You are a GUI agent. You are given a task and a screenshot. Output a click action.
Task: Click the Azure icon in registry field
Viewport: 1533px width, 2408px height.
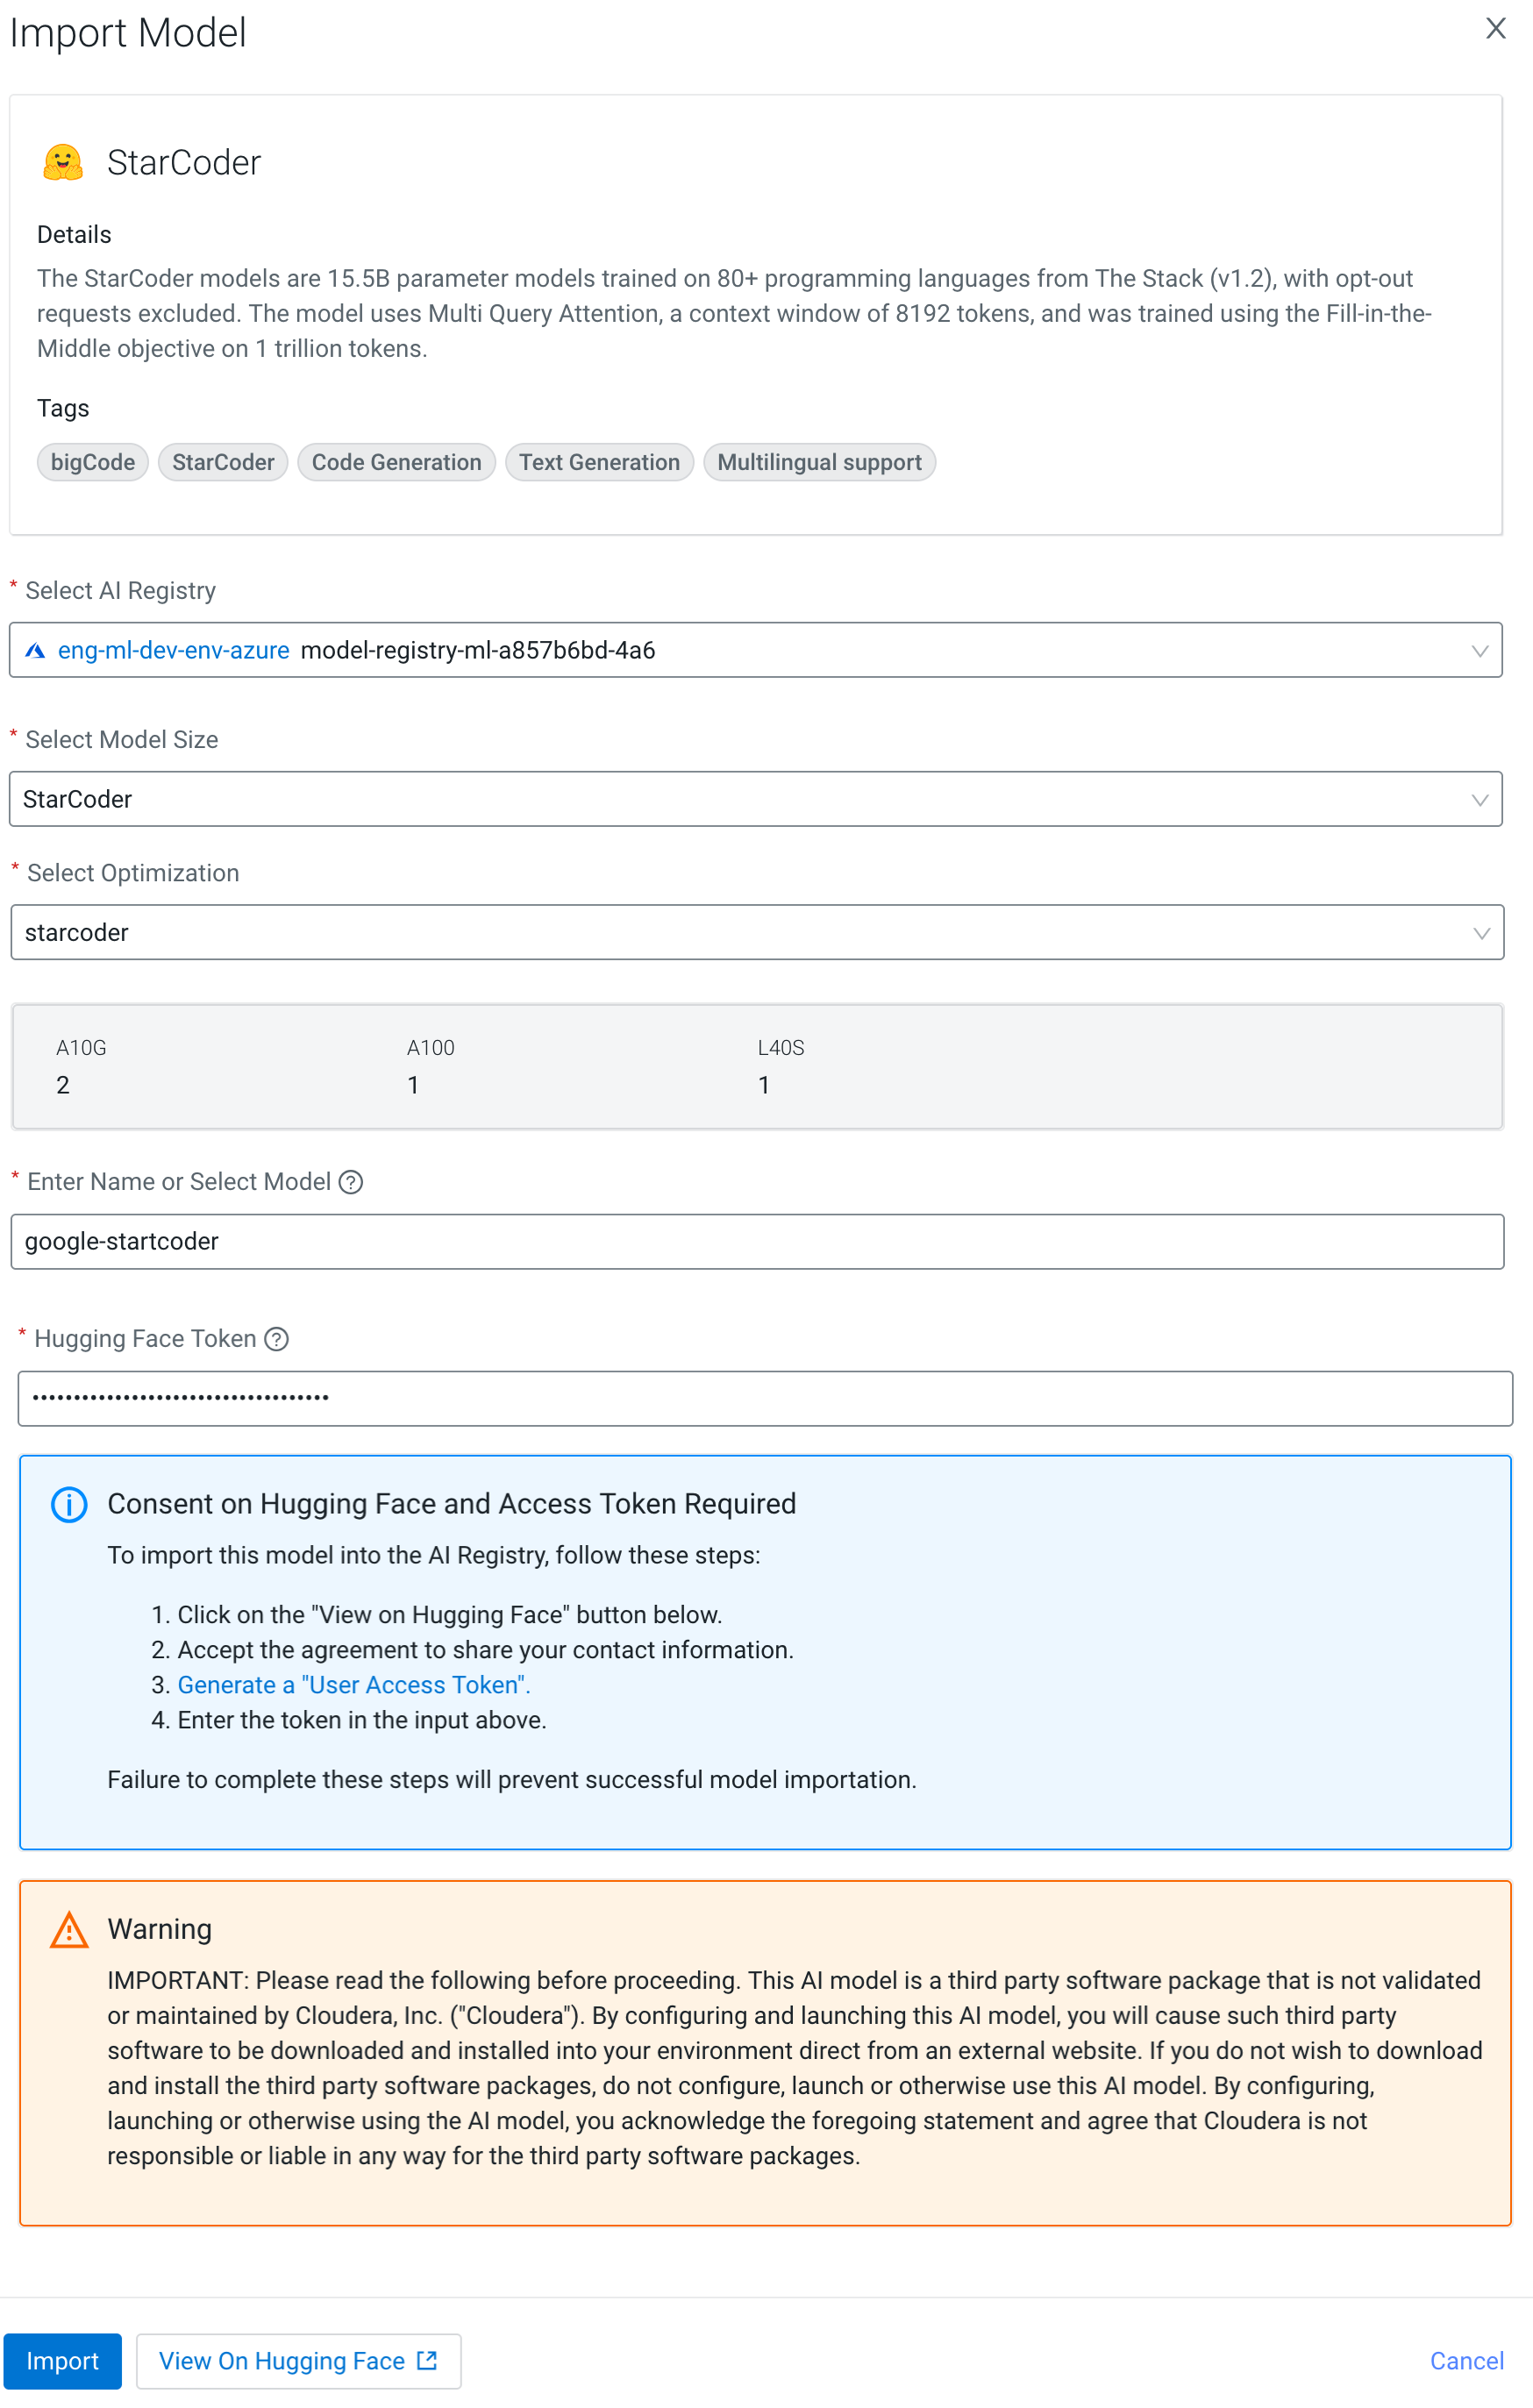[36, 651]
